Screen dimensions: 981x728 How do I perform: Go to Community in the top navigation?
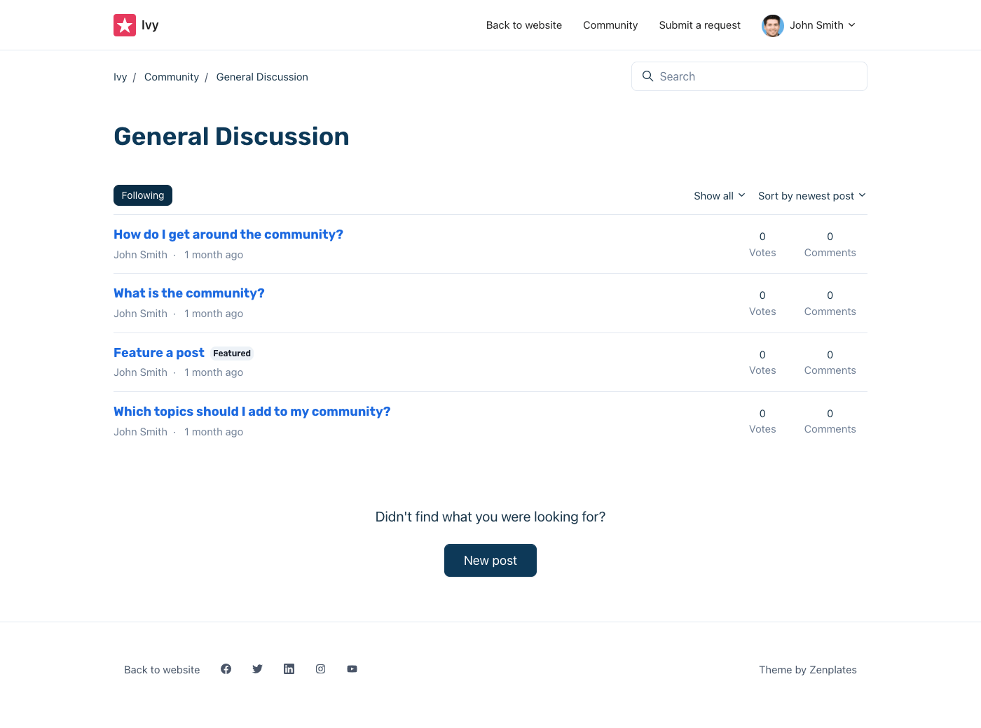click(x=610, y=25)
